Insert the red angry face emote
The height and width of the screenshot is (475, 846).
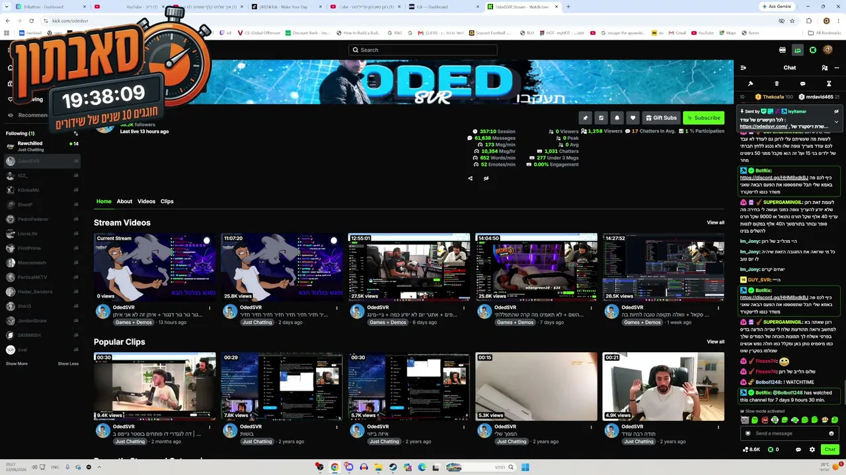point(765,420)
